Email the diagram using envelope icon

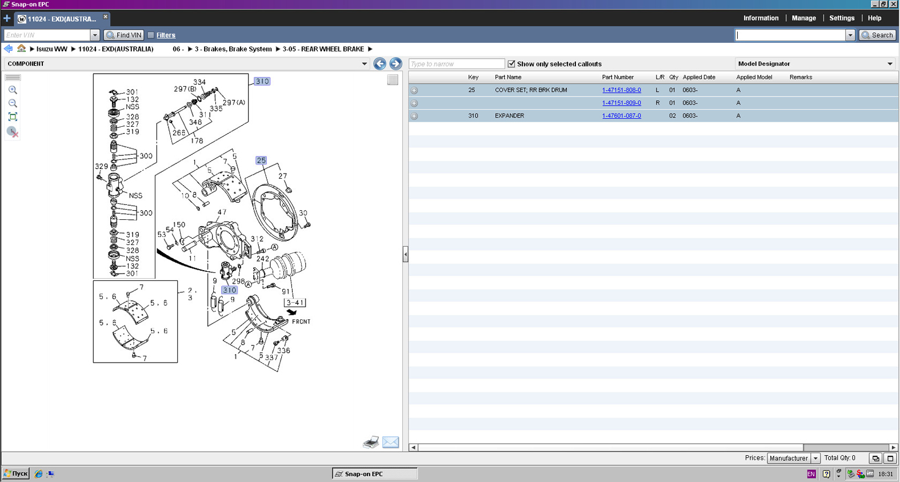(x=391, y=443)
